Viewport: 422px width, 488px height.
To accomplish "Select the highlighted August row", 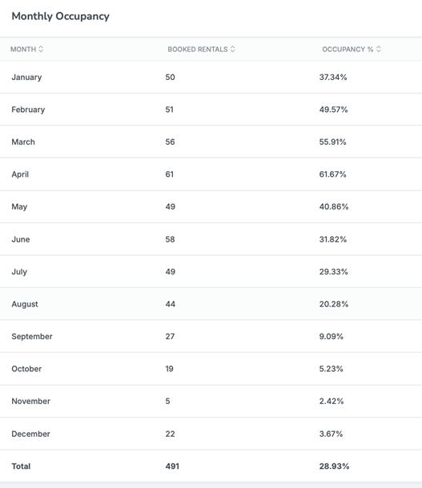I will click(211, 304).
